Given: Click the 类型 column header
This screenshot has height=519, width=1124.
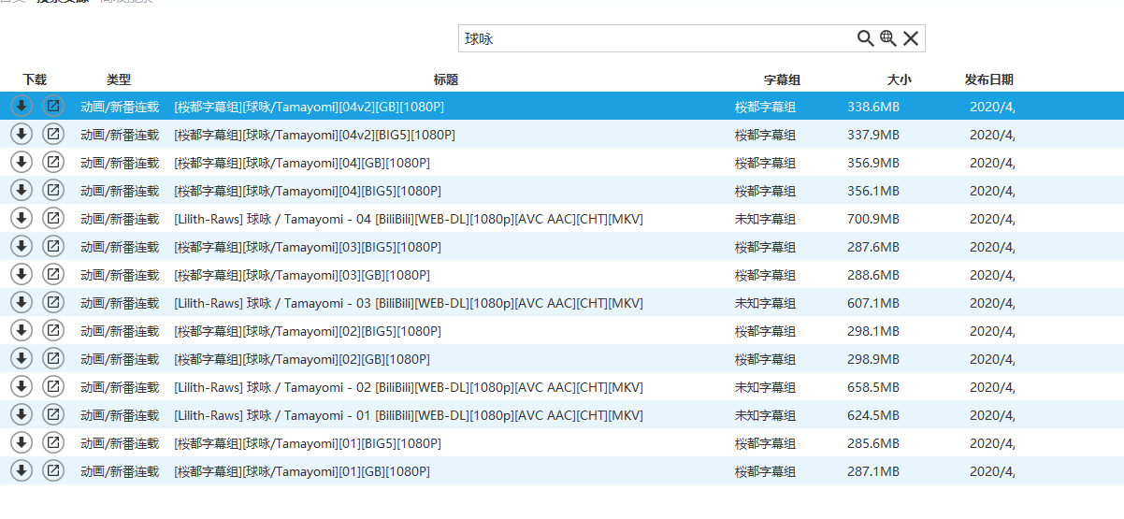Looking at the screenshot, I should (119, 80).
